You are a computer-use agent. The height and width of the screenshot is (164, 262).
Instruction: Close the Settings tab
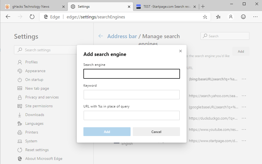129,7
